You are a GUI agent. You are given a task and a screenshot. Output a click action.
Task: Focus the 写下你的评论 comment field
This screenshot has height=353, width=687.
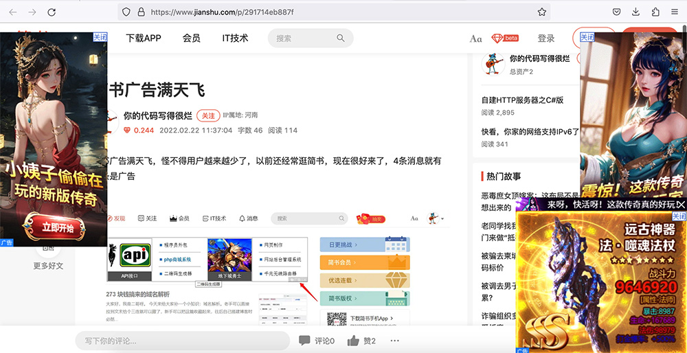182,341
